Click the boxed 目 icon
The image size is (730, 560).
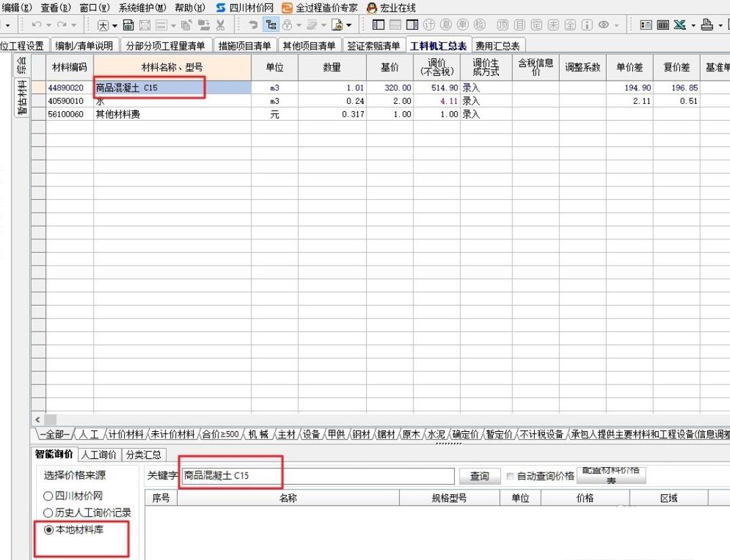pos(520,24)
